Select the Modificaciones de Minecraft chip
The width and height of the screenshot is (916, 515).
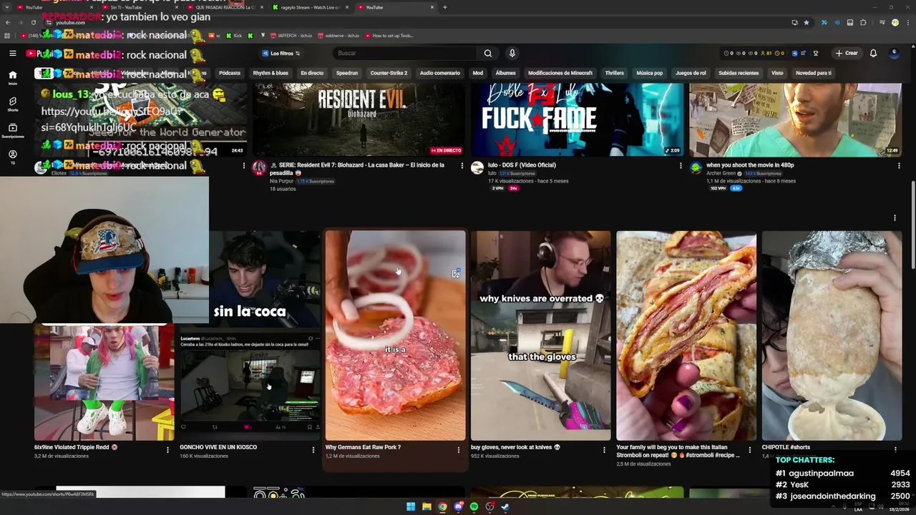point(560,73)
